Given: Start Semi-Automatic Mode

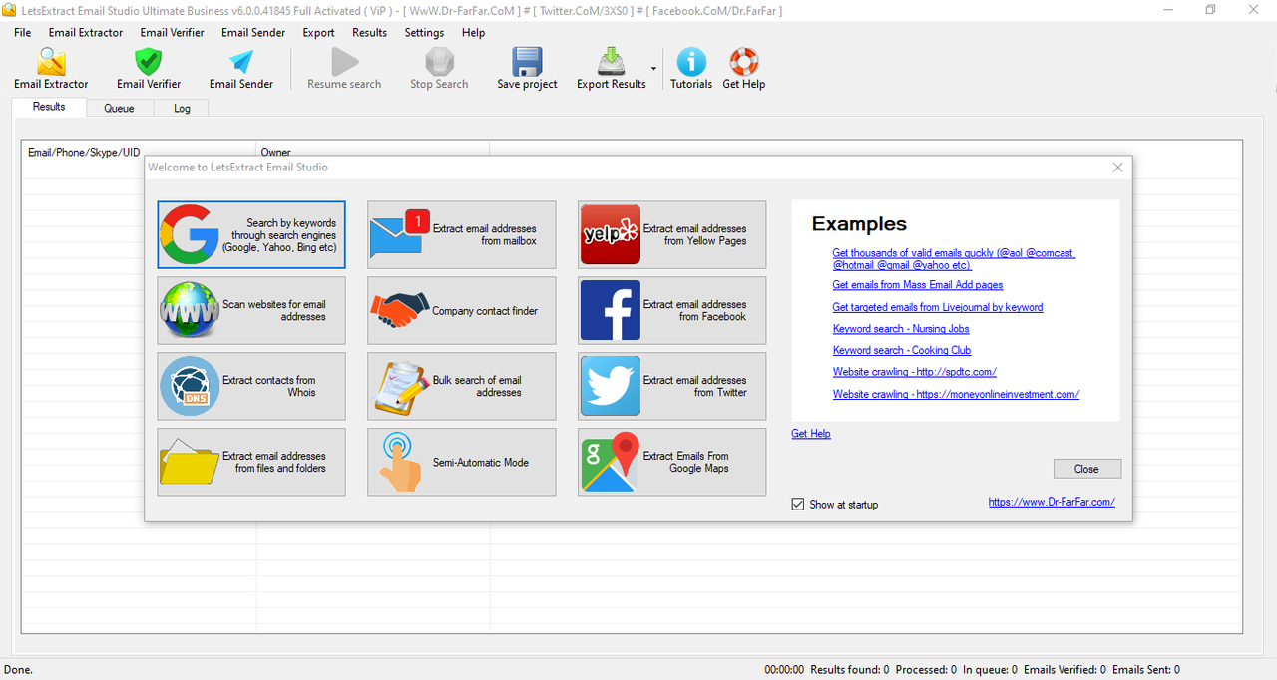Looking at the screenshot, I should [462, 463].
